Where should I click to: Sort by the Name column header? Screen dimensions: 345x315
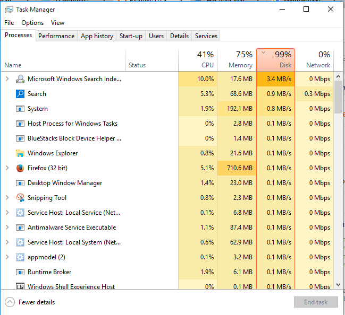coord(63,60)
